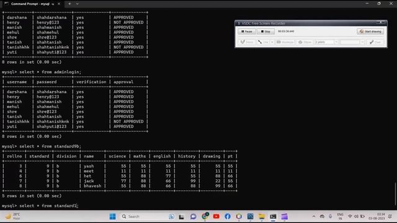Open the Chat app on the taskbar
Image resolution: width=397 pixels, height=223 pixels.
point(193,216)
